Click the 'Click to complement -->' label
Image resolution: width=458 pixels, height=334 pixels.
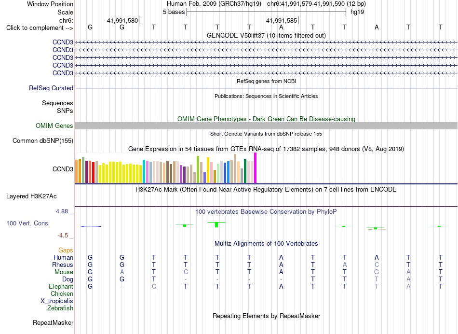coord(40,28)
